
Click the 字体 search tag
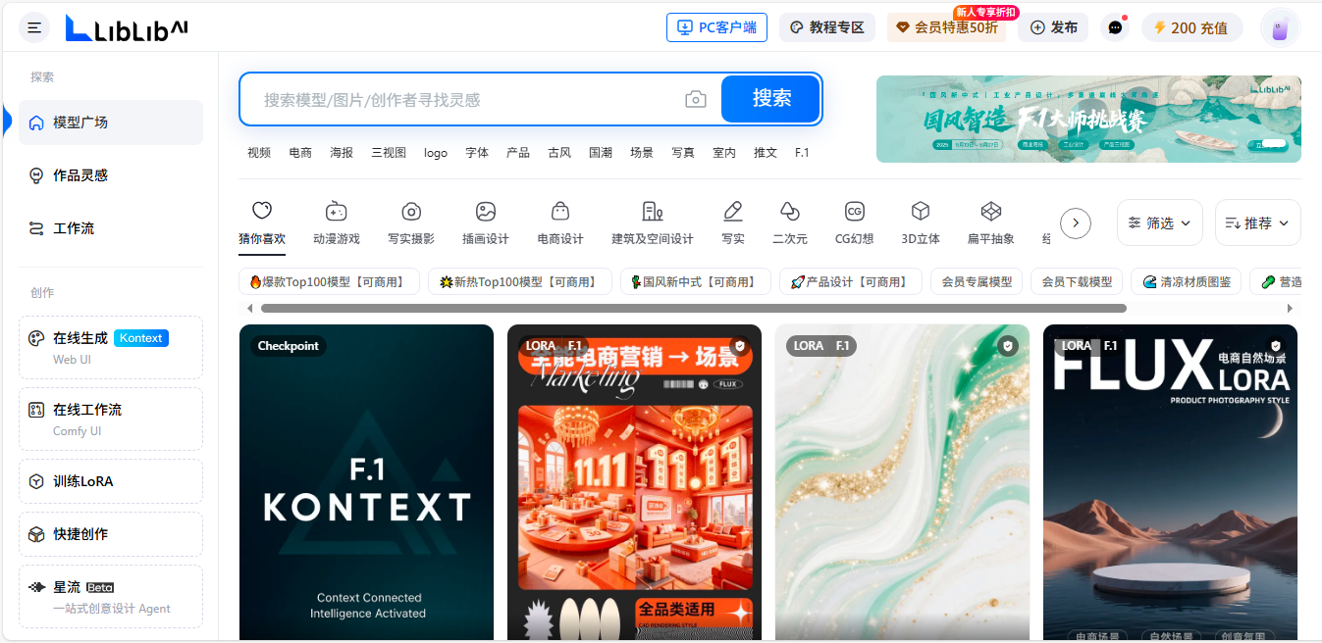coord(477,153)
